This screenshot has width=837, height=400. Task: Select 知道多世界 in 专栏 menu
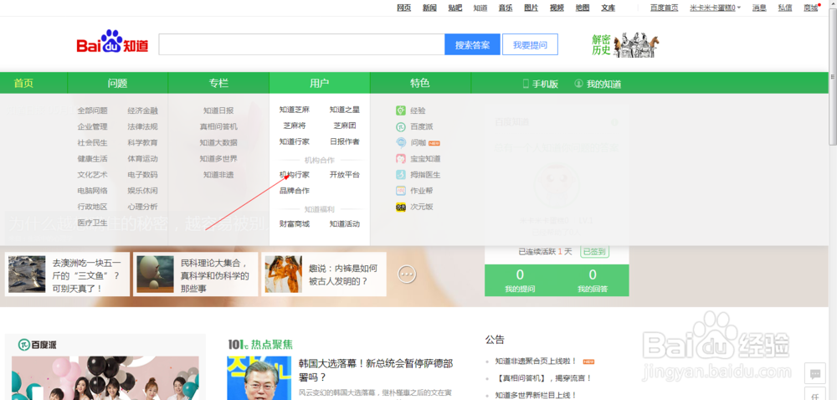tap(218, 158)
